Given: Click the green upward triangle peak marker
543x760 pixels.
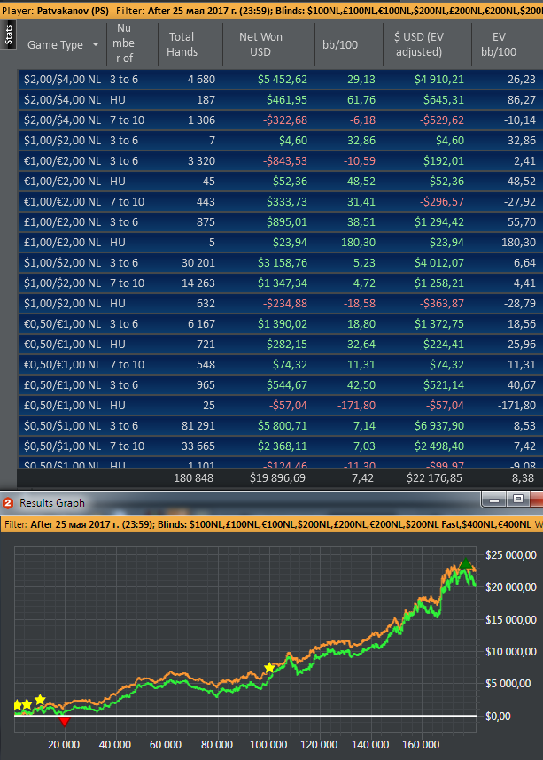Looking at the screenshot, I should coord(465,563).
